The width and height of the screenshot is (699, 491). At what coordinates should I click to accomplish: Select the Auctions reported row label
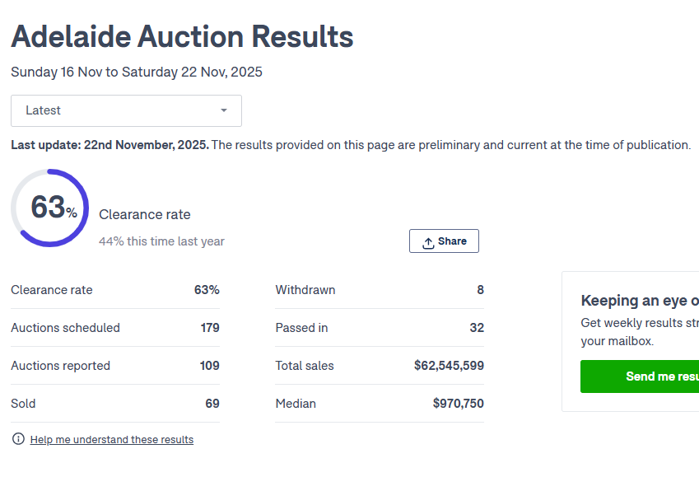coord(60,366)
